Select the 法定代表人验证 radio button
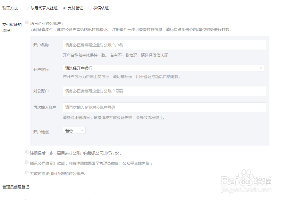The width and height of the screenshot is (288, 200). (x=27, y=8)
